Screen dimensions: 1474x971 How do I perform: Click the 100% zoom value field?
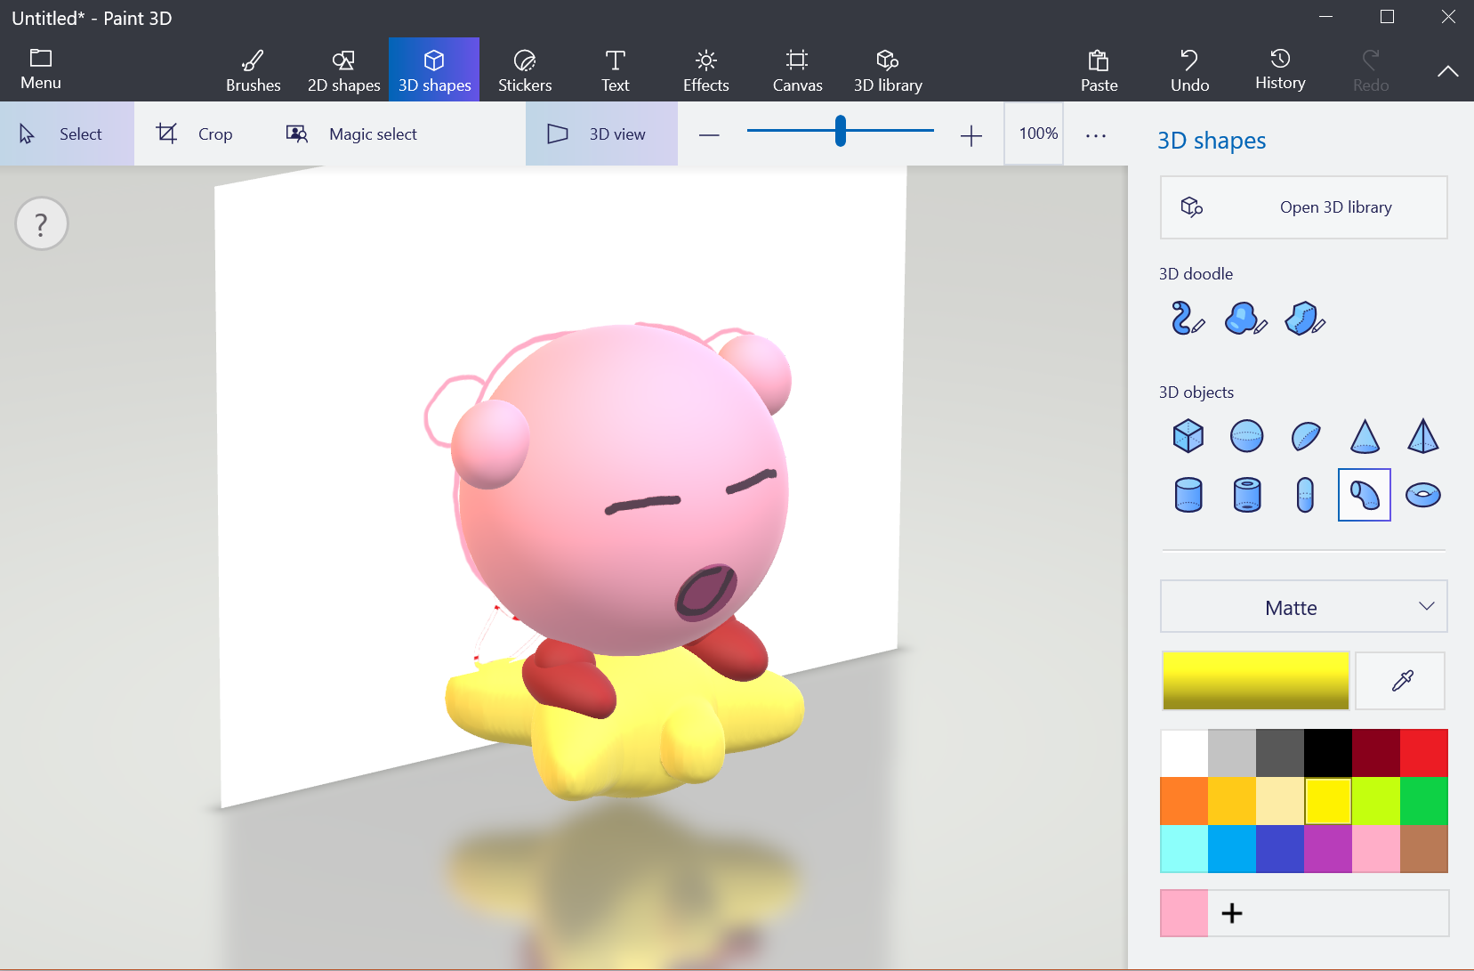(x=1034, y=134)
